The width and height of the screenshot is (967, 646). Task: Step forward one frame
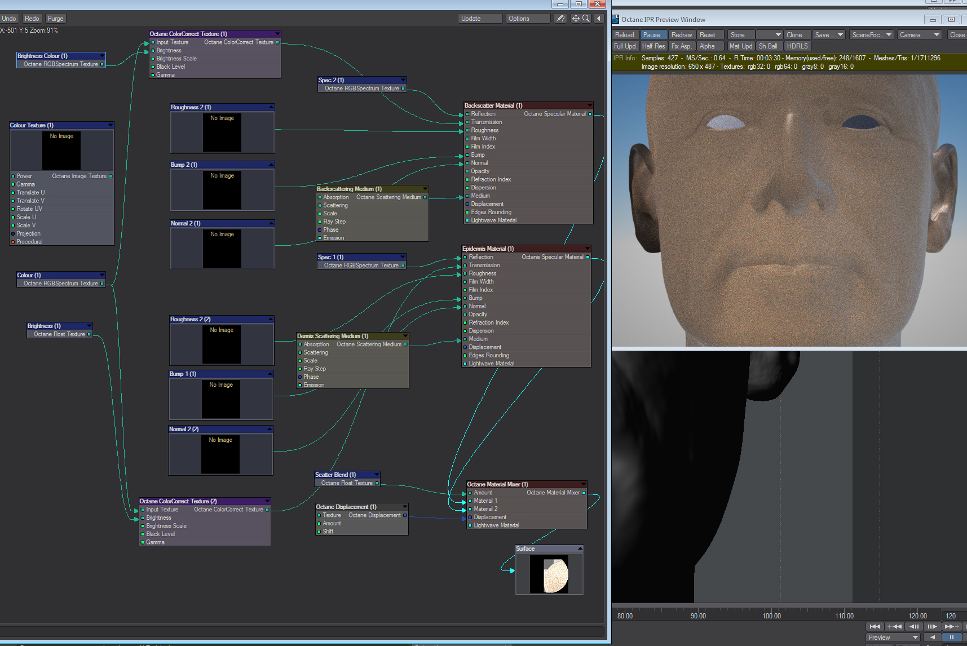pos(932,626)
